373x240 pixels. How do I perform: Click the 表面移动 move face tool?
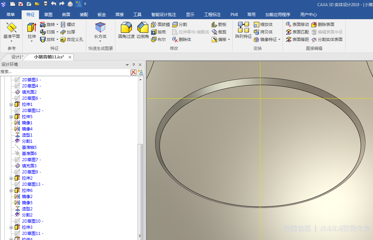[x=297, y=25]
